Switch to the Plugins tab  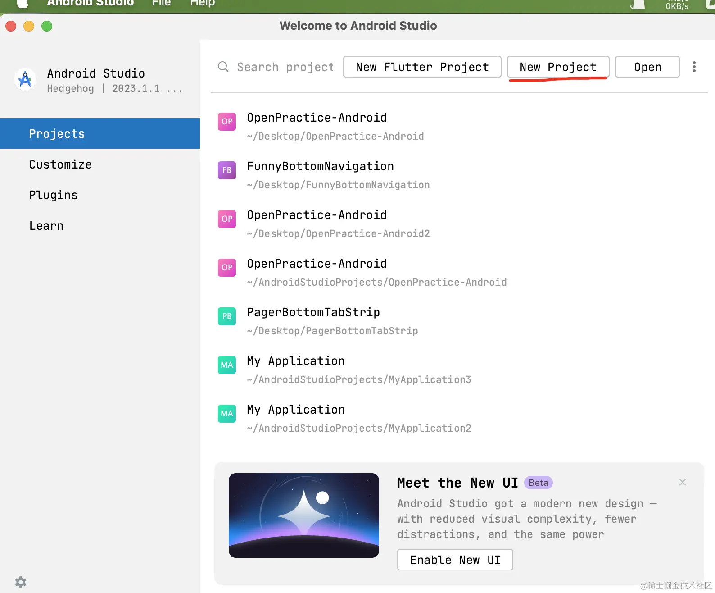(x=100, y=195)
